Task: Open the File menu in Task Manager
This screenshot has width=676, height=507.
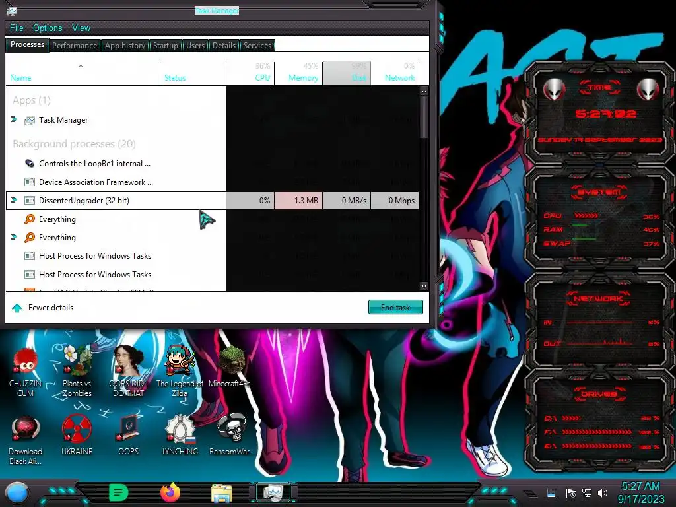Action: tap(17, 28)
